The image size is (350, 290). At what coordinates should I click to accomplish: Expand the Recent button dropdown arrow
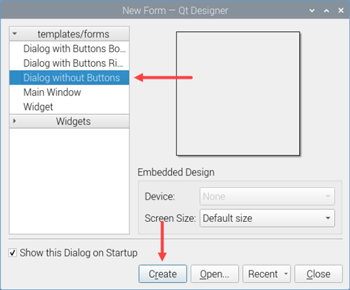[x=286, y=273]
